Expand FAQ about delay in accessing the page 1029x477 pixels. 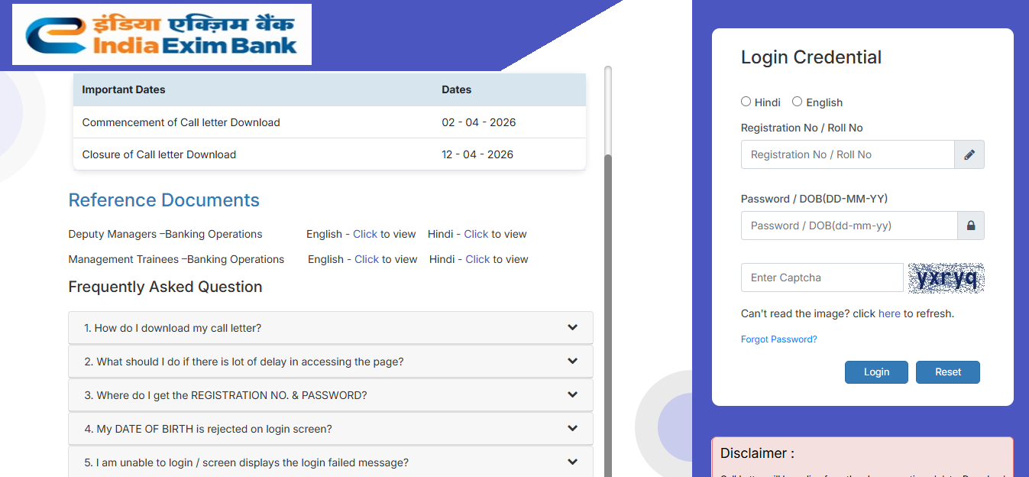pyautogui.click(x=330, y=362)
